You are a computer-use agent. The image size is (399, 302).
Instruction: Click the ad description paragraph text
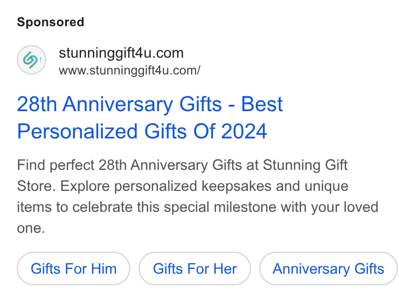click(197, 196)
